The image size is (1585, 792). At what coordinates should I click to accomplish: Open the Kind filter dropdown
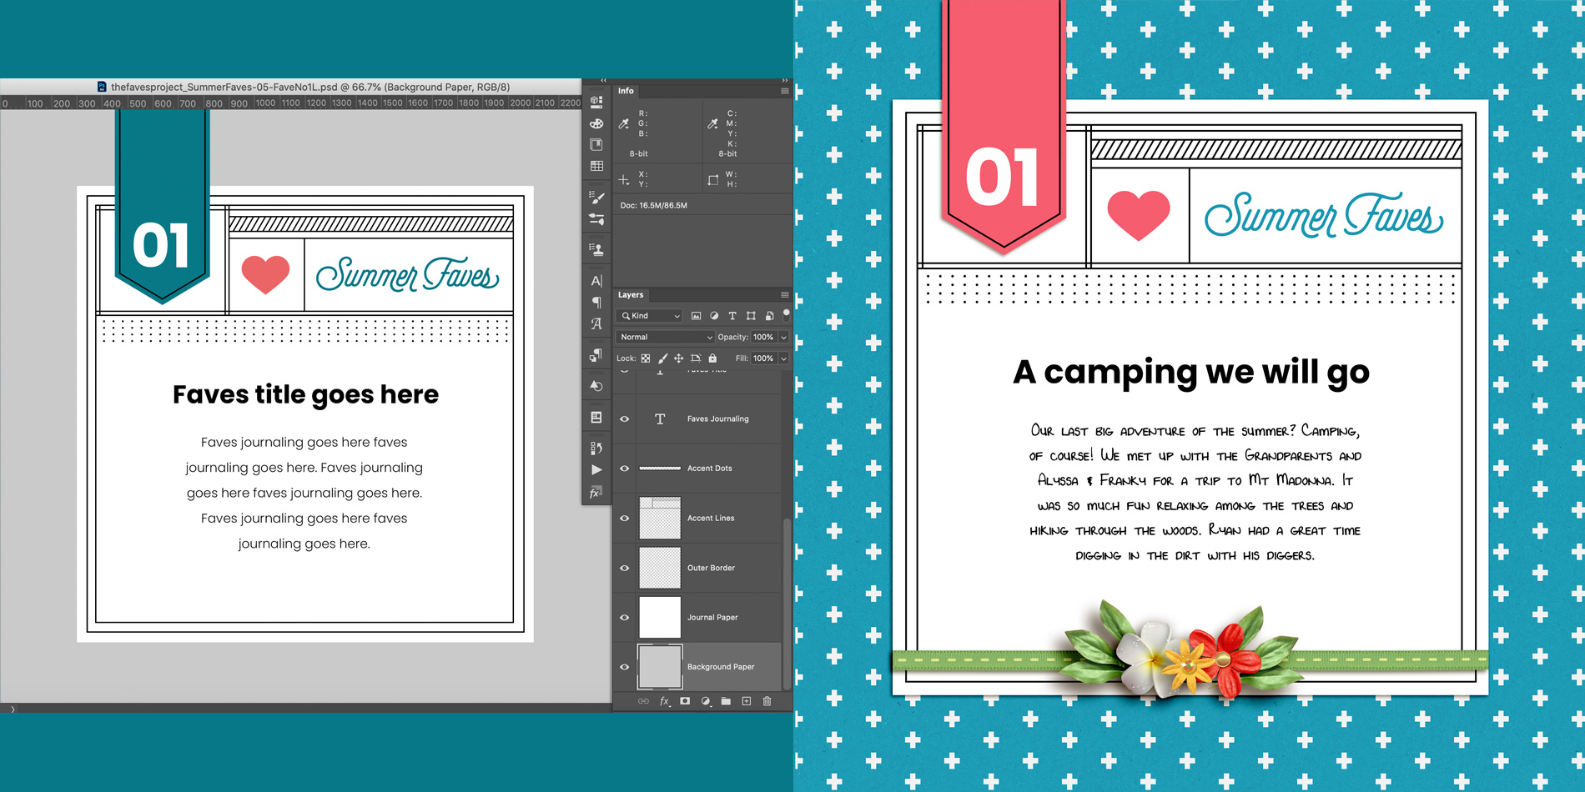(x=650, y=316)
